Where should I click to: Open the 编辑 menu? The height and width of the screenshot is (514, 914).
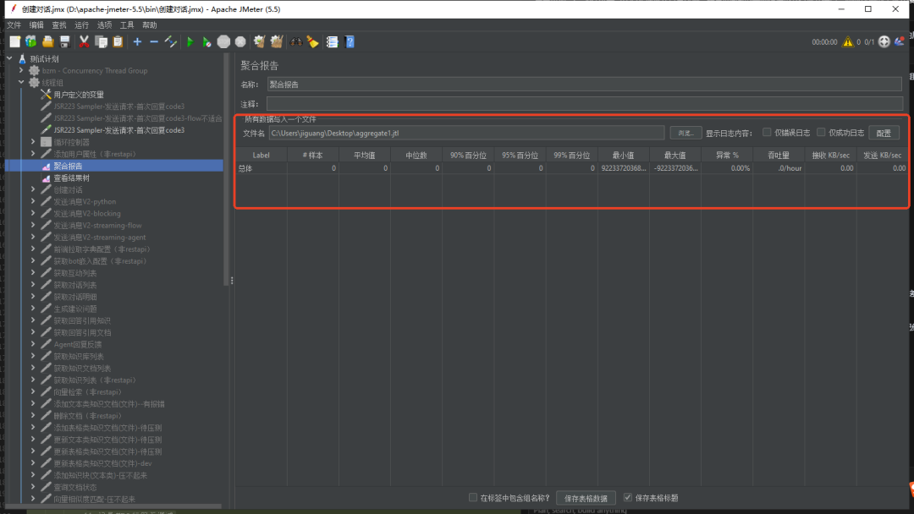pos(36,25)
